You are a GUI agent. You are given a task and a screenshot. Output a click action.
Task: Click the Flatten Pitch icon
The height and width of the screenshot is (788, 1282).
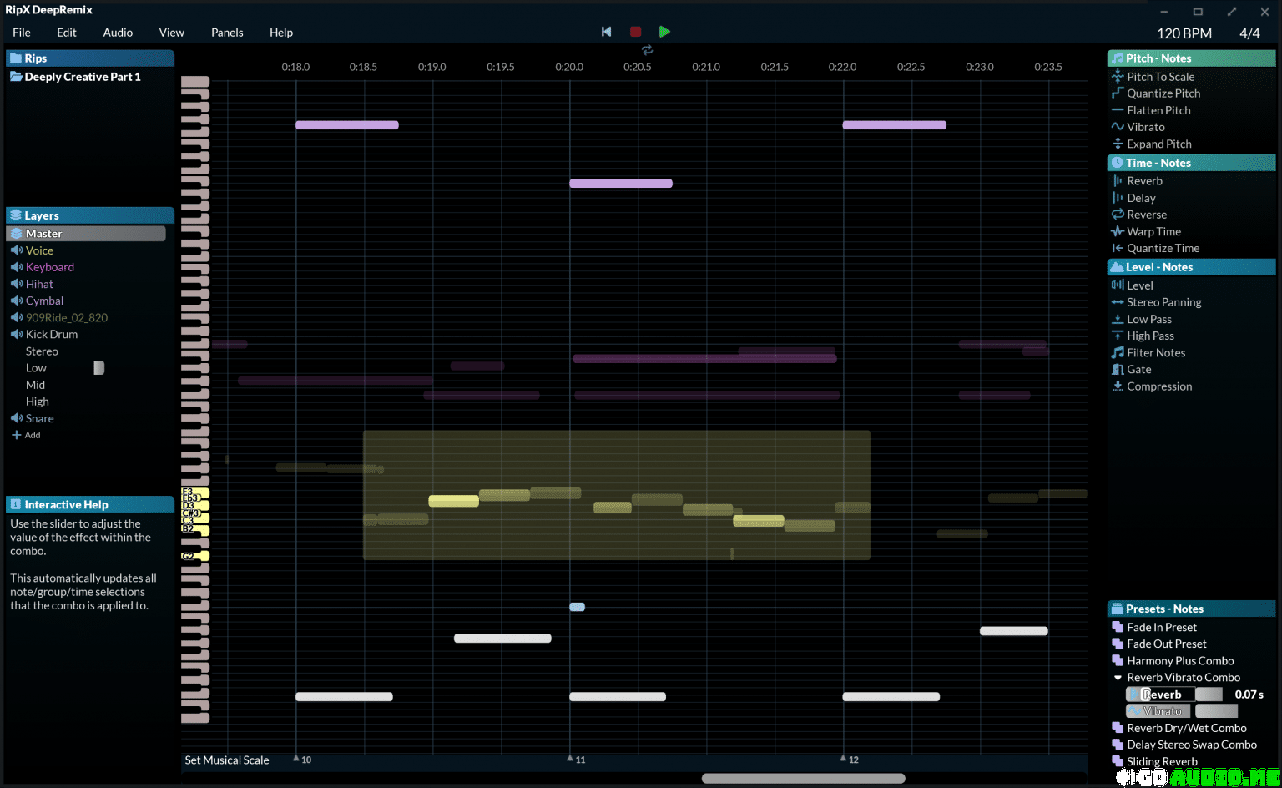[x=1118, y=109]
